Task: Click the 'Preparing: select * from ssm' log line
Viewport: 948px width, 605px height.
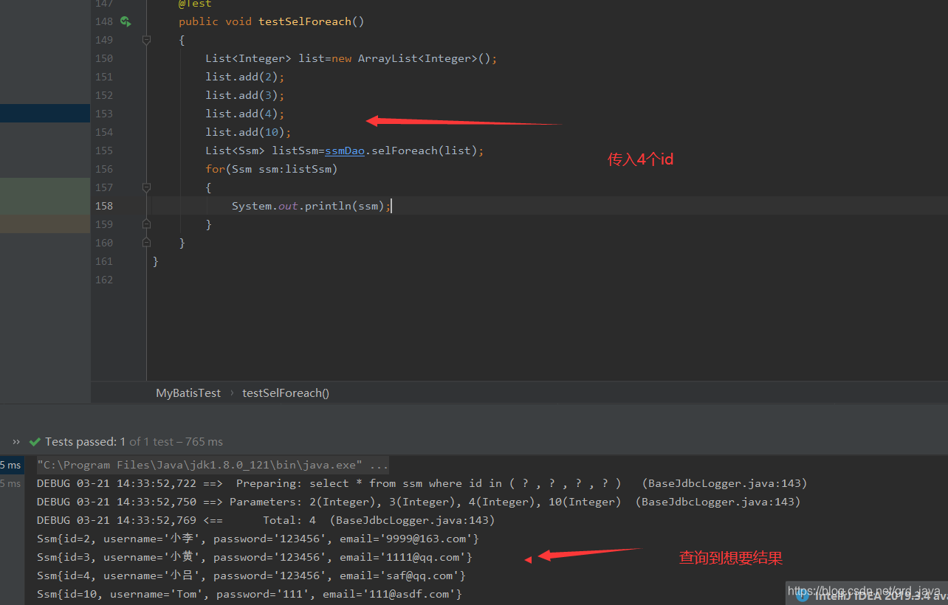Action: (422, 483)
